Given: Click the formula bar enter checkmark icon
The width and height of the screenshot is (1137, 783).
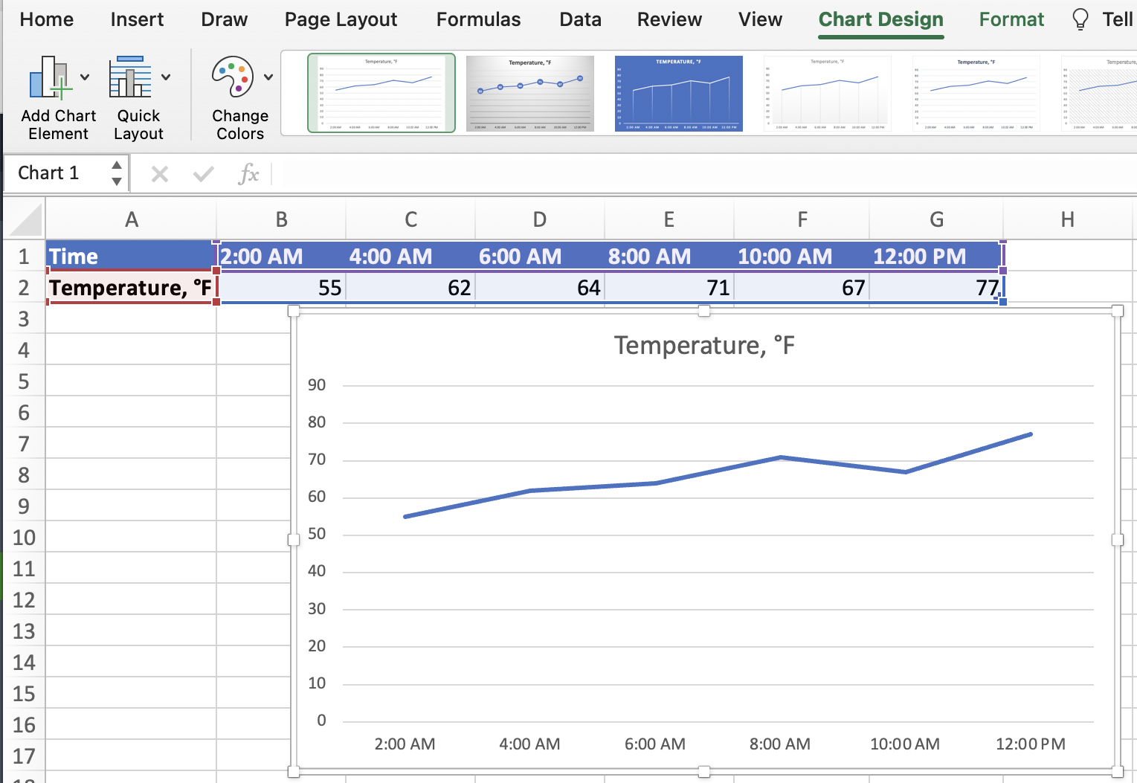Looking at the screenshot, I should (x=203, y=174).
